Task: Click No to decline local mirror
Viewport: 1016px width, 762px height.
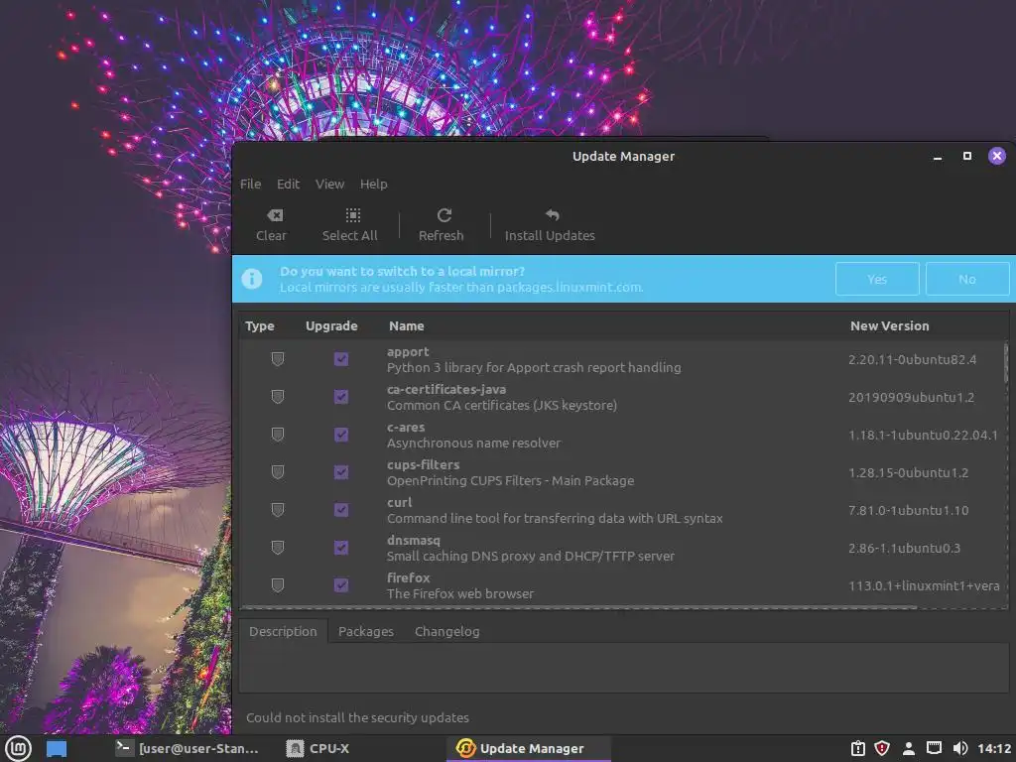Action: pos(967,279)
